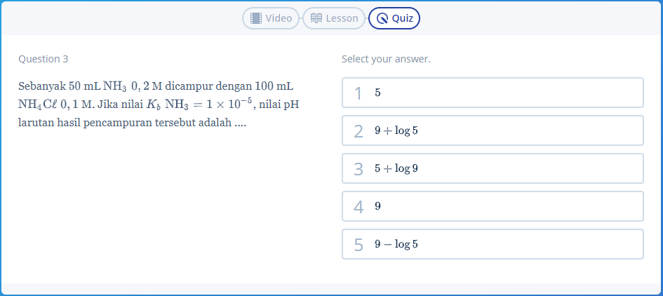Screen dimensions: 663x296
Task: Click the Kb NH3 formula in question
Action: point(169,105)
